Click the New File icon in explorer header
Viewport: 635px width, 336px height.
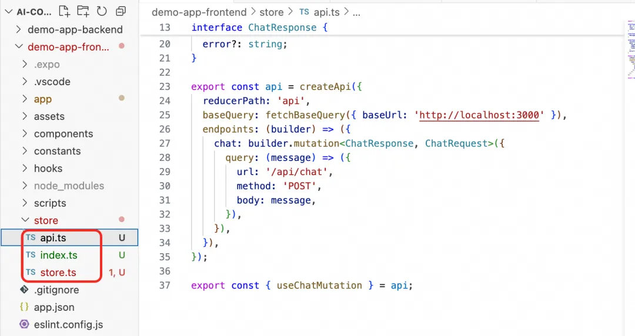click(64, 11)
